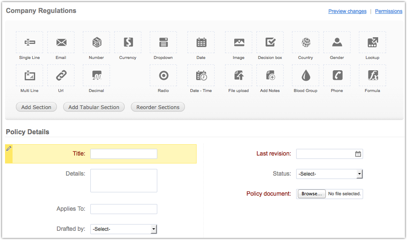Open the Preview changes link

347,11
